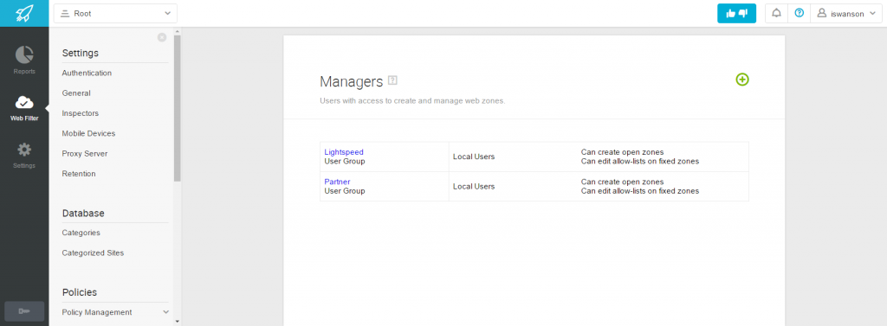
Task: Open the Partner group link
Action: coord(337,182)
